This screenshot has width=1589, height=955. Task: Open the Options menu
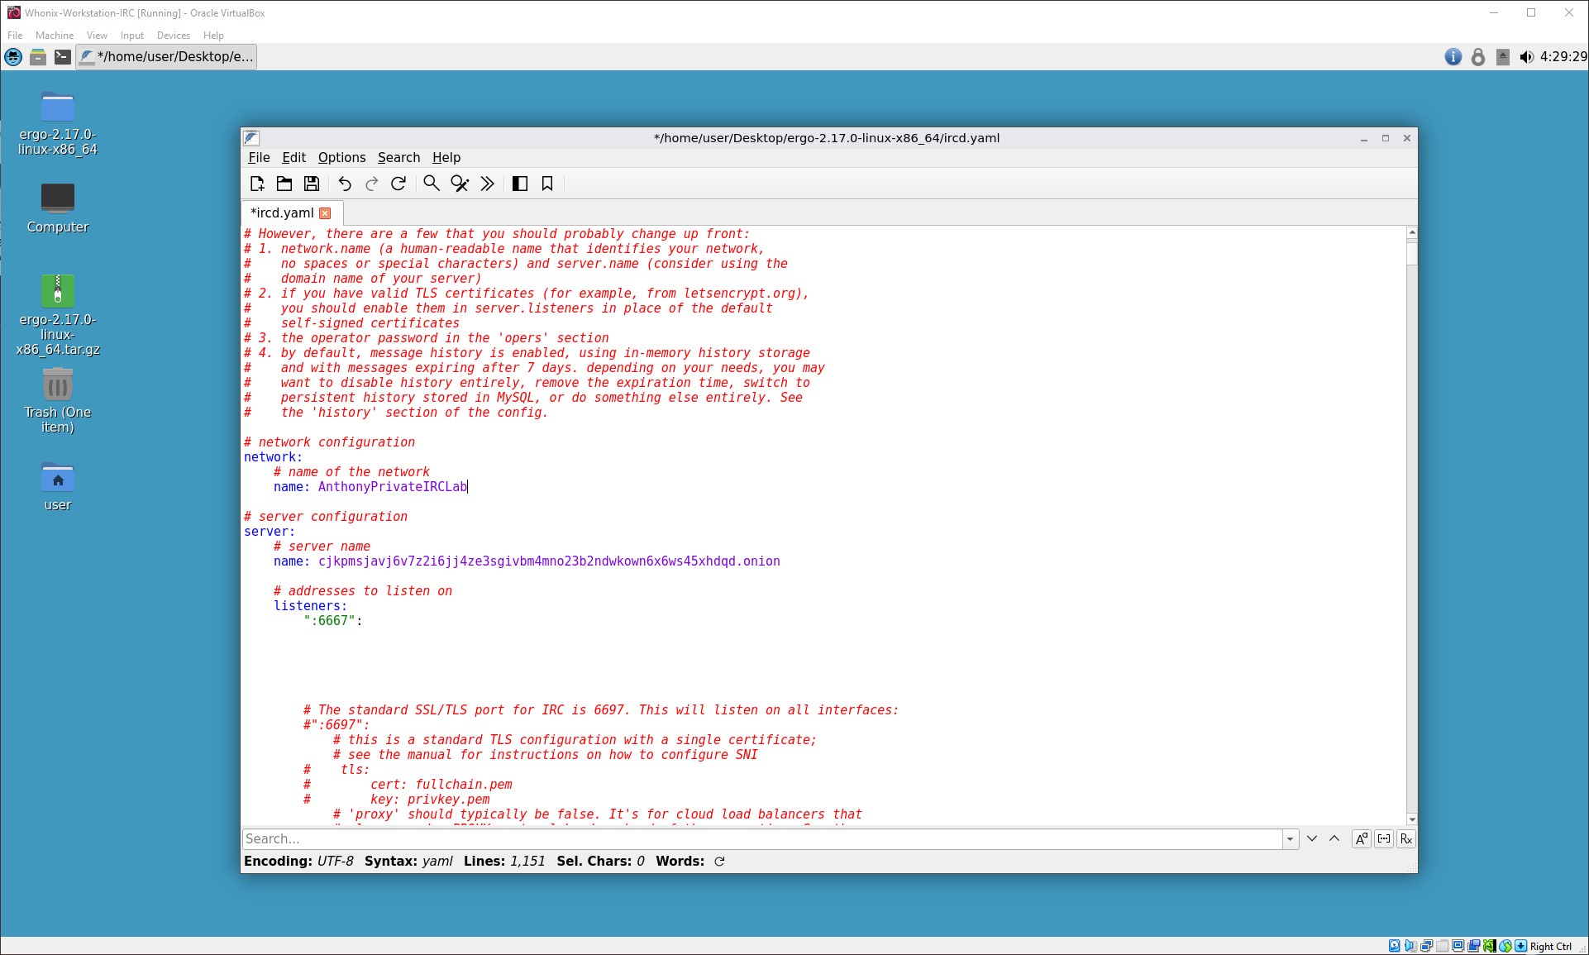coord(341,157)
